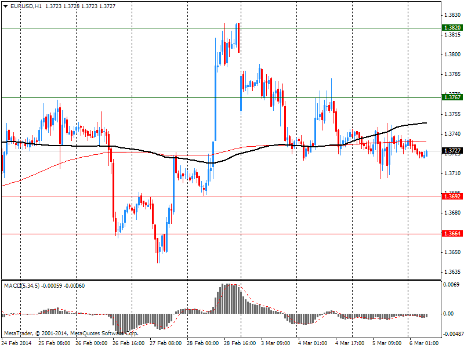Select the red 1.3692 price level tag

[x=452, y=197]
